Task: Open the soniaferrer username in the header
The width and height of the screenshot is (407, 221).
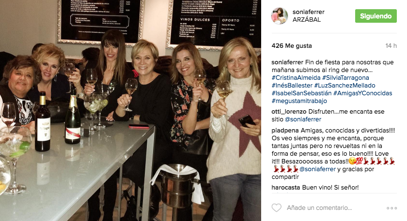Action: 308,12
